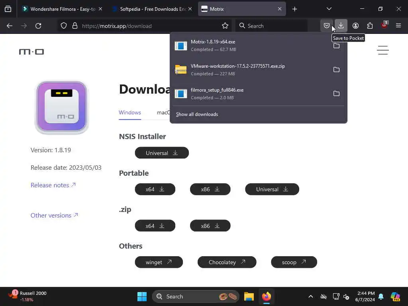Expand the hidden system tray icons
408x306 pixels.
pos(311,296)
